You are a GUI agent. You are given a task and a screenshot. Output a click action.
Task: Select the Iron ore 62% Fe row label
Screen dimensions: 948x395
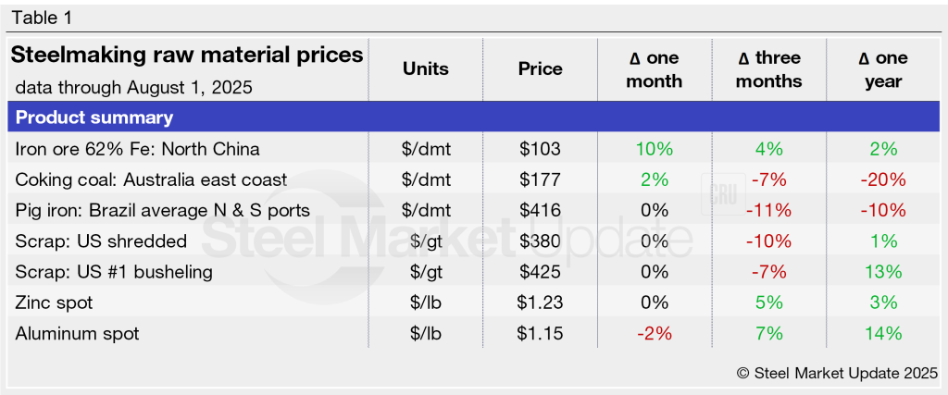[138, 149]
